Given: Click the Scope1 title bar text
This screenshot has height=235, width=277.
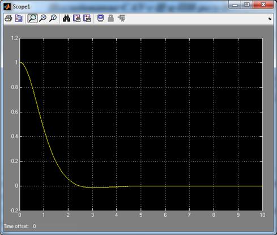Looking at the screenshot, I should point(22,7).
